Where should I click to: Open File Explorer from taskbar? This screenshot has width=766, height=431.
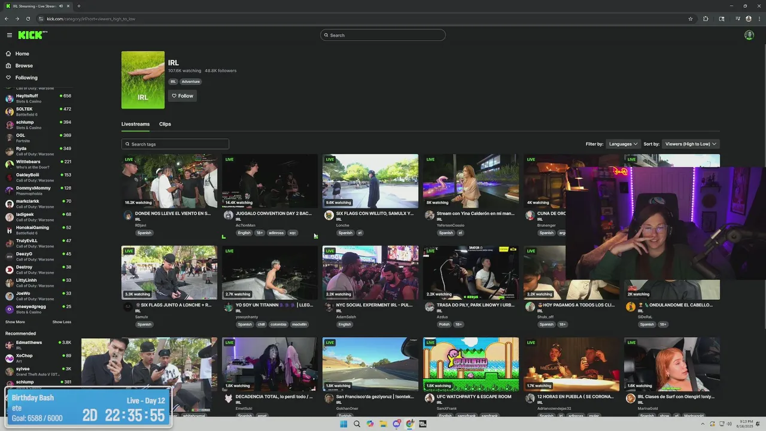click(x=383, y=424)
